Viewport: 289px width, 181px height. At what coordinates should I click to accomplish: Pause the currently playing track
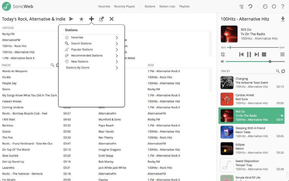pyautogui.click(x=248, y=54)
